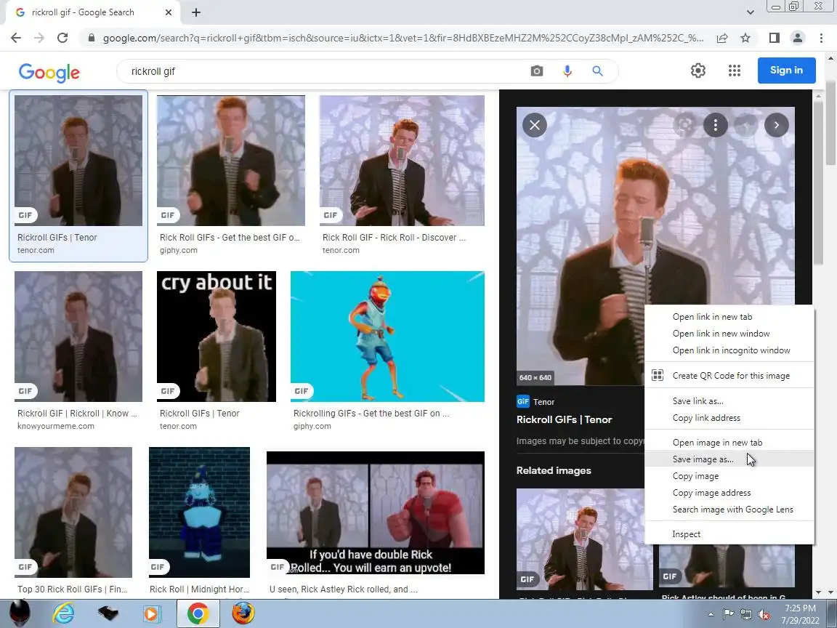This screenshot has height=628, width=837.
Task: Click the address bar URL
Action: 403,38
